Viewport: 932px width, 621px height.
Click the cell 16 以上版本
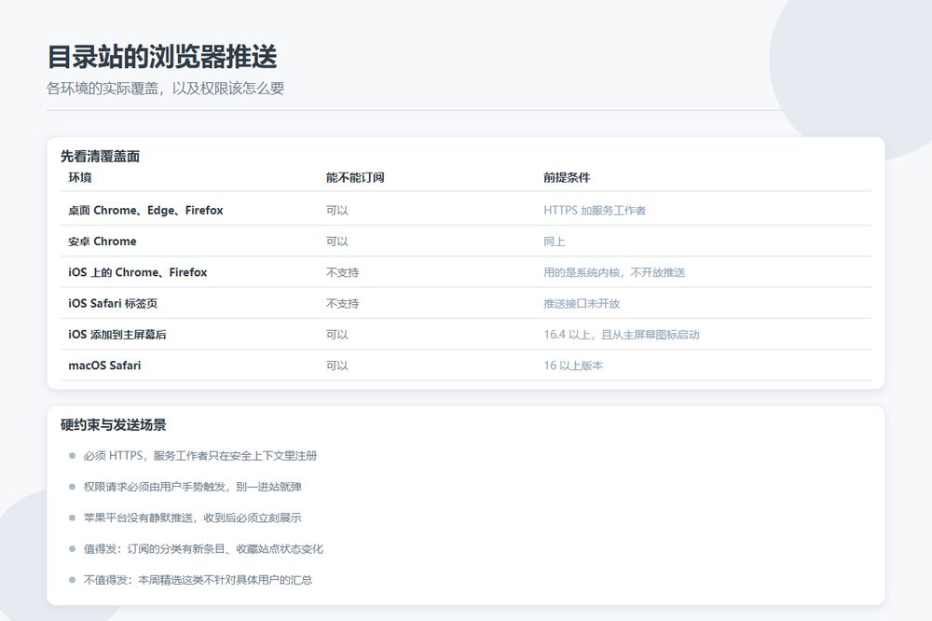[x=573, y=365]
